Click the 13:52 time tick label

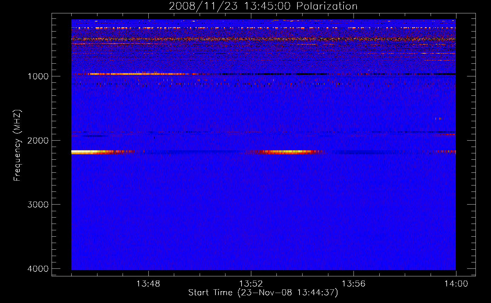[251, 284]
